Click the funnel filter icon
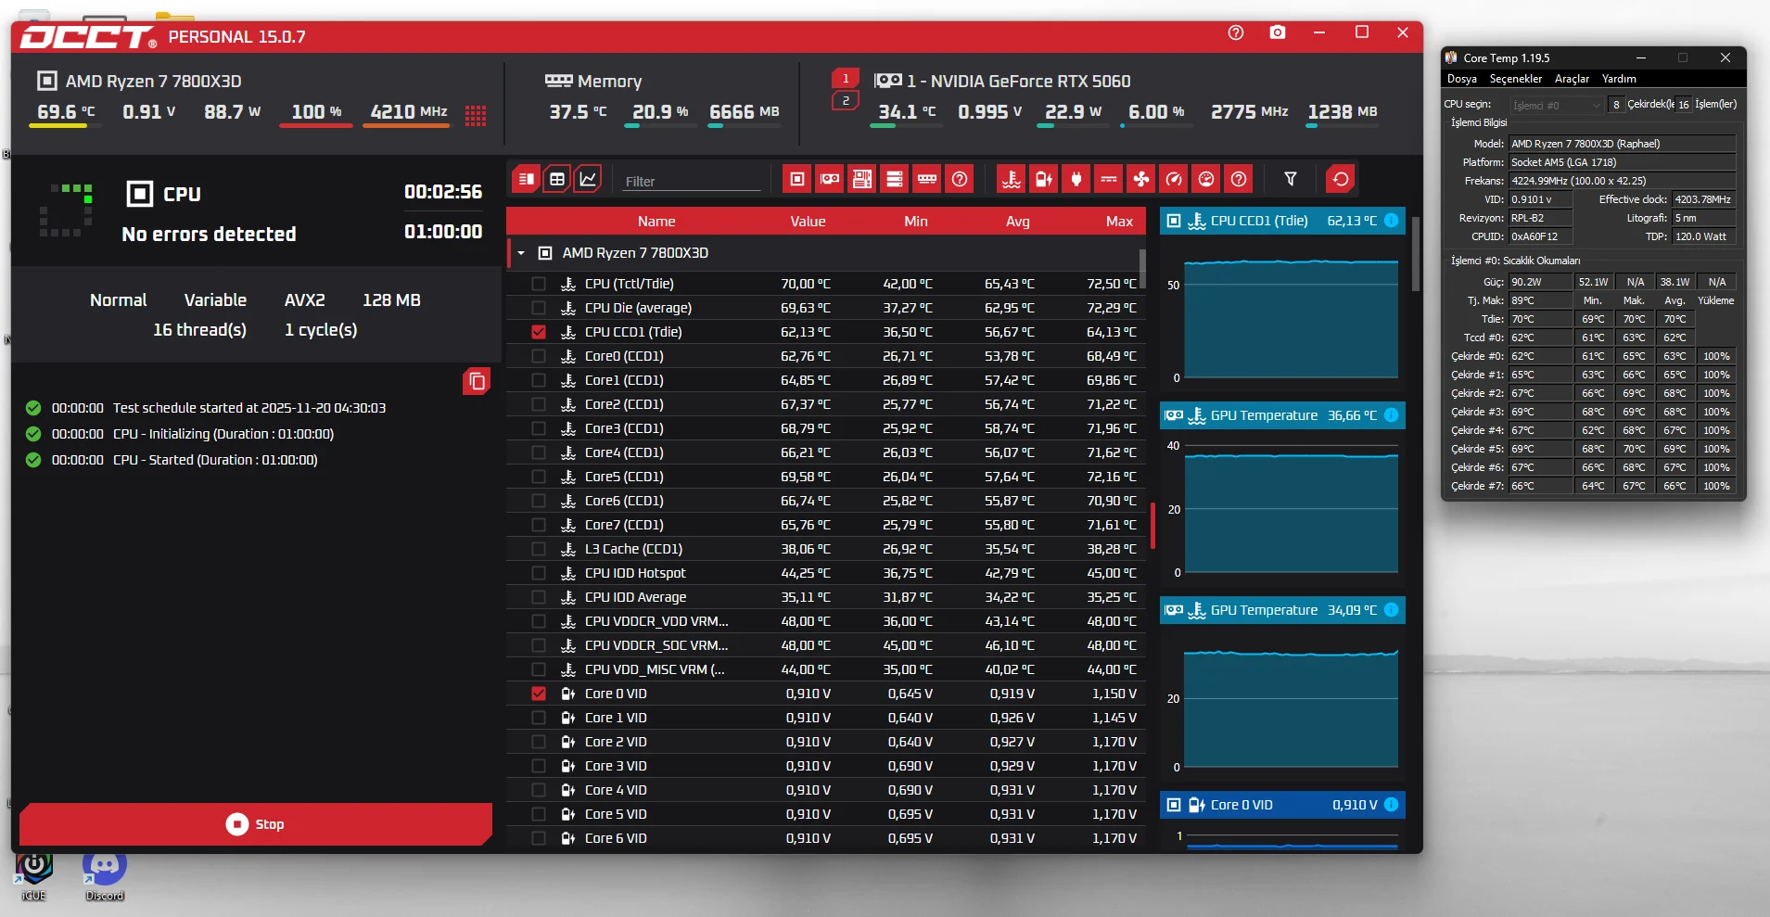 1291,179
